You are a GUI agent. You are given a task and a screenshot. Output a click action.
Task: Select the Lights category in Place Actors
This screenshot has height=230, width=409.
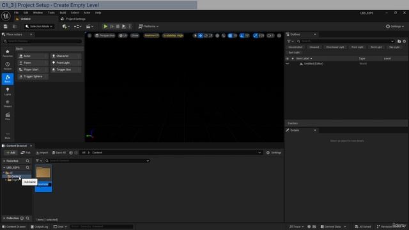tap(8, 91)
